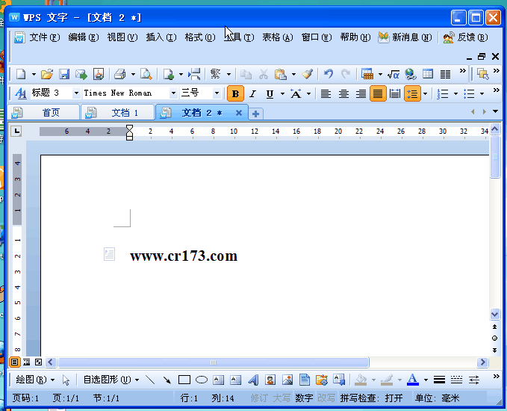
Task: Draw an ellipse shape
Action: (202, 380)
